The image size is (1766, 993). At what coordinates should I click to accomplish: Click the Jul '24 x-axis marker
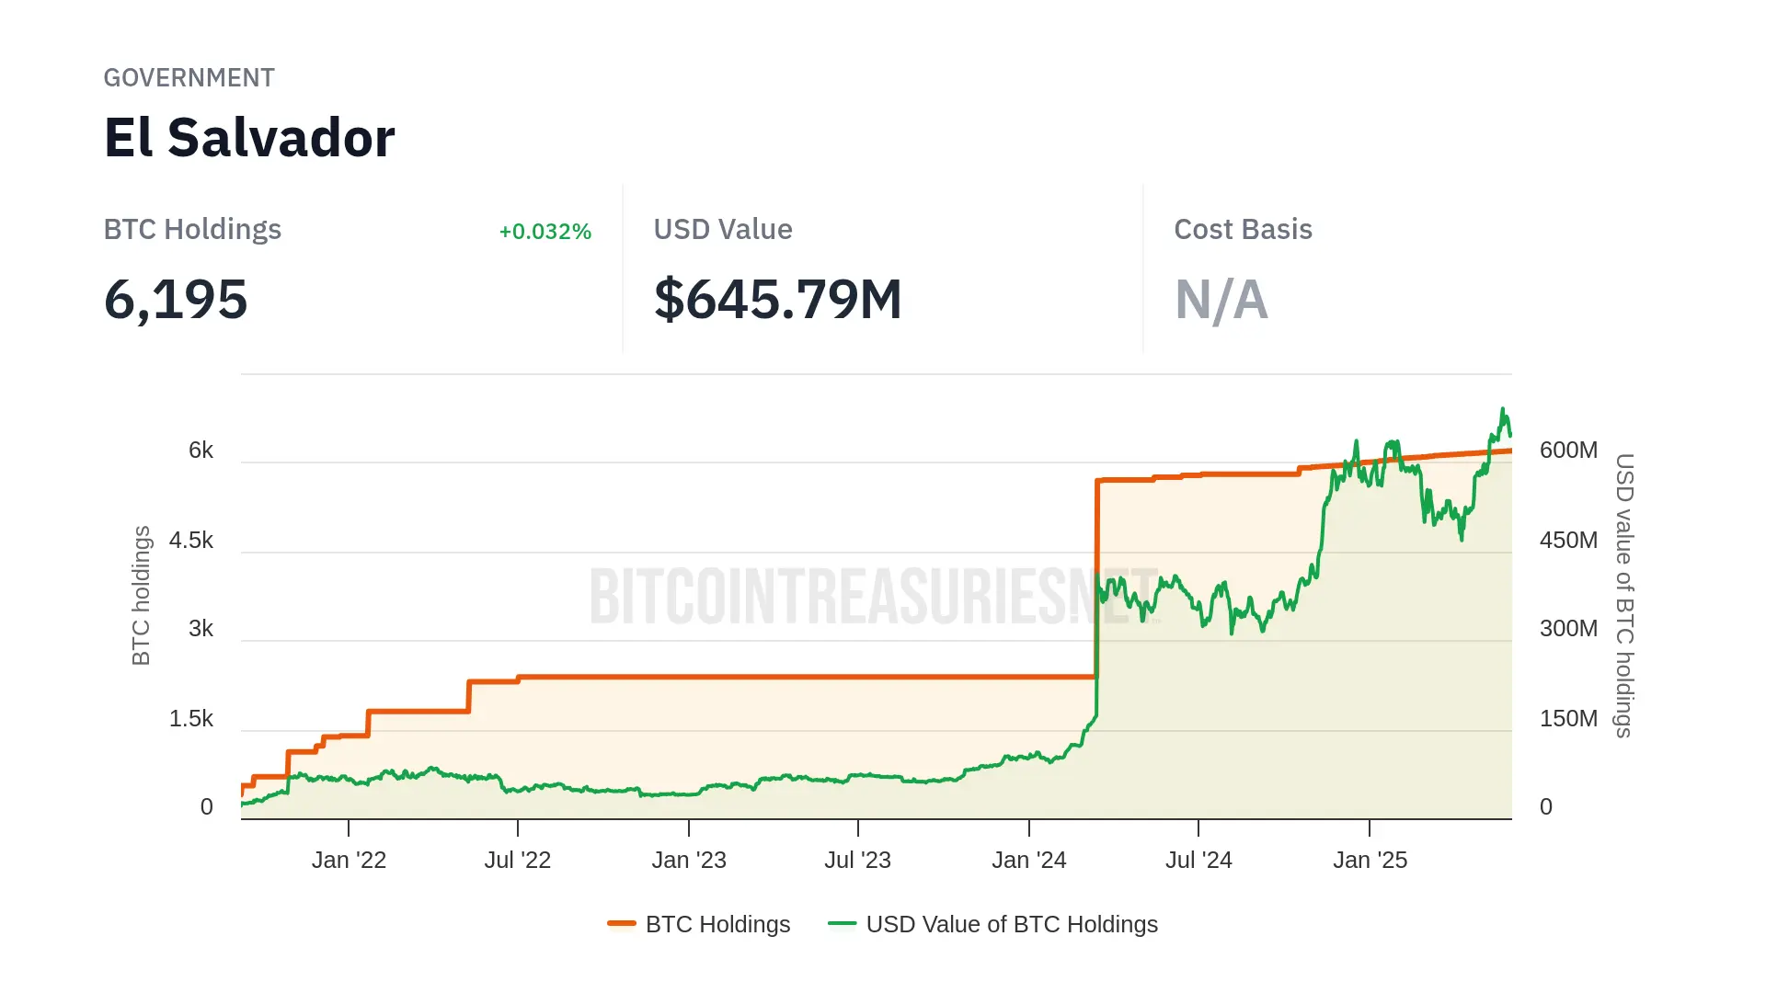(x=1198, y=860)
